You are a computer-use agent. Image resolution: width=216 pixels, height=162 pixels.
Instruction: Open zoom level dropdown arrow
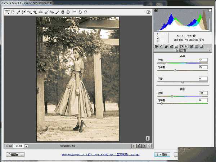point(26,146)
